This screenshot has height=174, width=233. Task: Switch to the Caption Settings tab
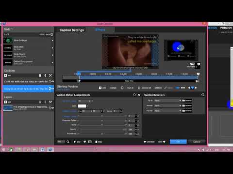(x=72, y=30)
